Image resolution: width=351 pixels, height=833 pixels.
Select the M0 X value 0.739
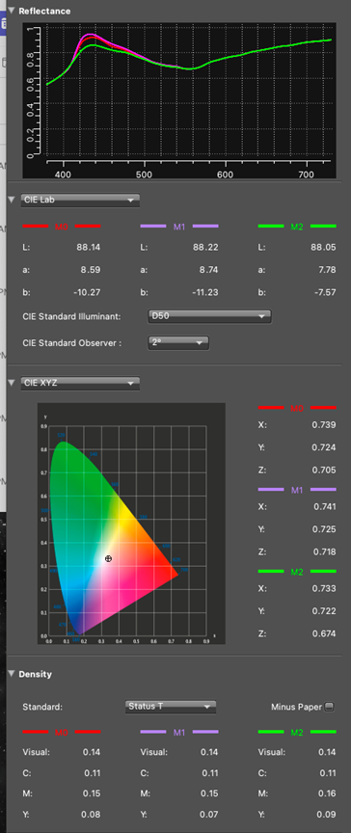pos(324,425)
